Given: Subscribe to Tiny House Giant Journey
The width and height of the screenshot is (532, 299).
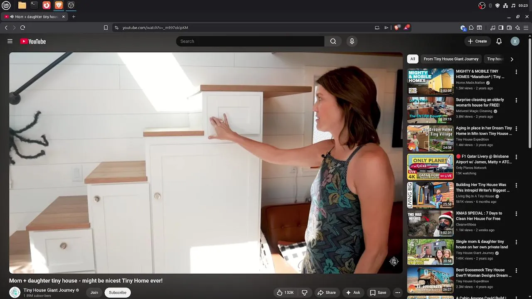Looking at the screenshot, I should [x=118, y=292].
